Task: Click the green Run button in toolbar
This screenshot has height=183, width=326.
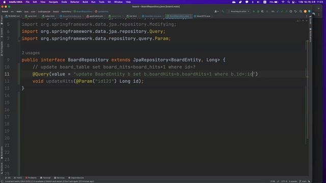Action: (254, 11)
